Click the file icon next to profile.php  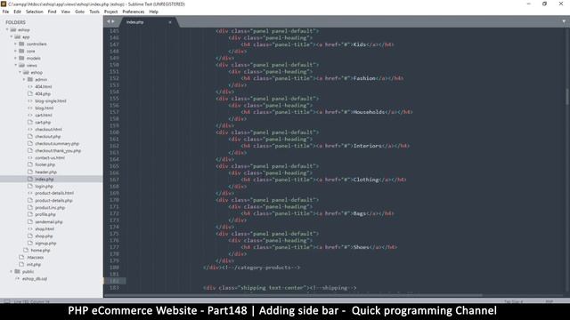point(30,214)
